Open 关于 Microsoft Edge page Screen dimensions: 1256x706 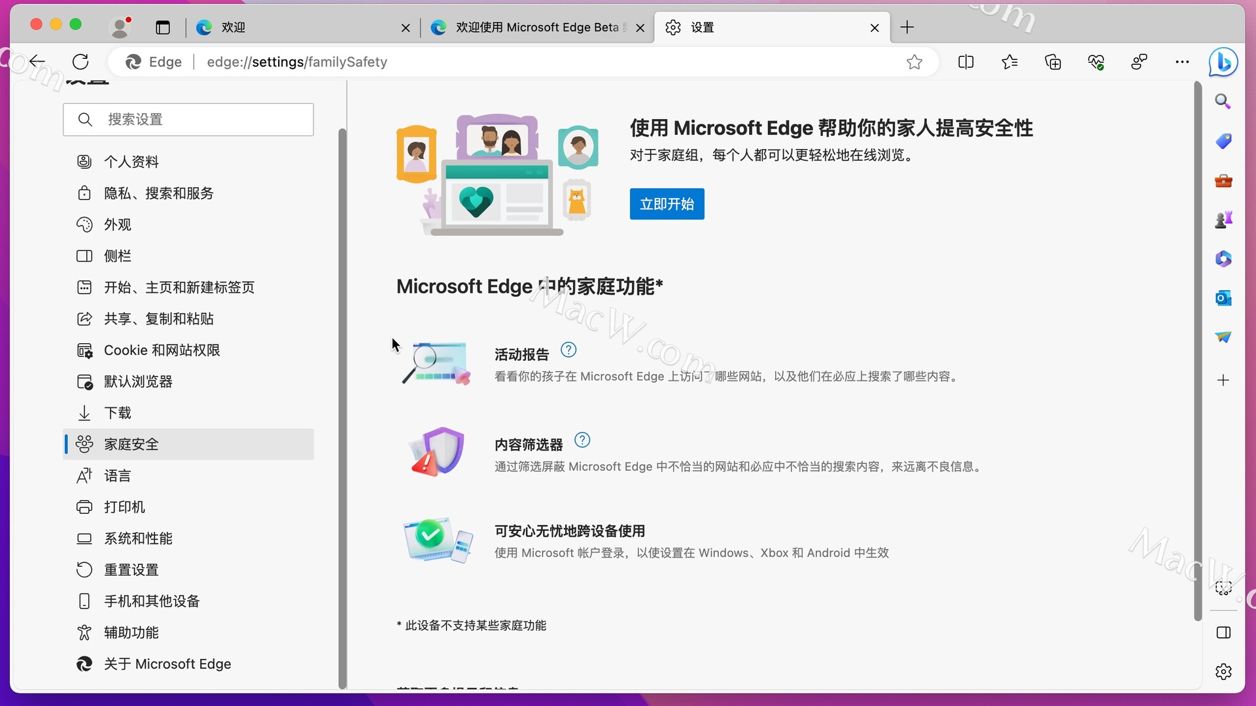[x=188, y=664]
